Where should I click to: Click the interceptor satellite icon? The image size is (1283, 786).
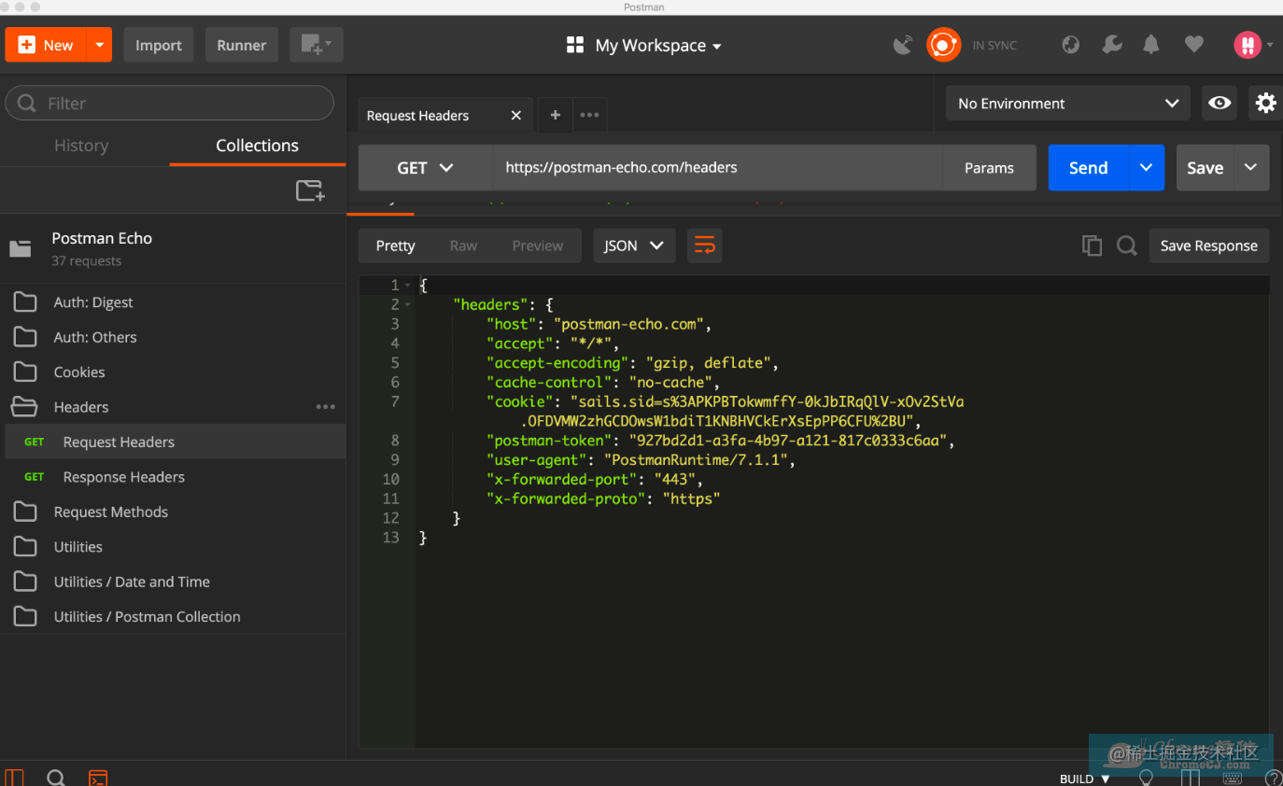click(902, 45)
